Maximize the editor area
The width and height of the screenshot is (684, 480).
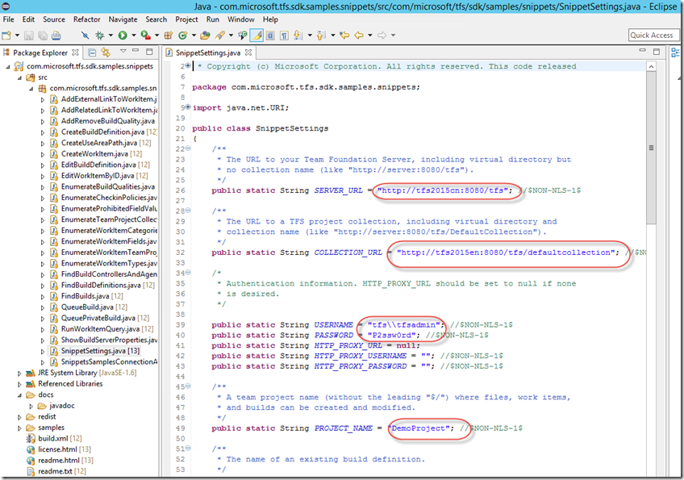pos(656,52)
